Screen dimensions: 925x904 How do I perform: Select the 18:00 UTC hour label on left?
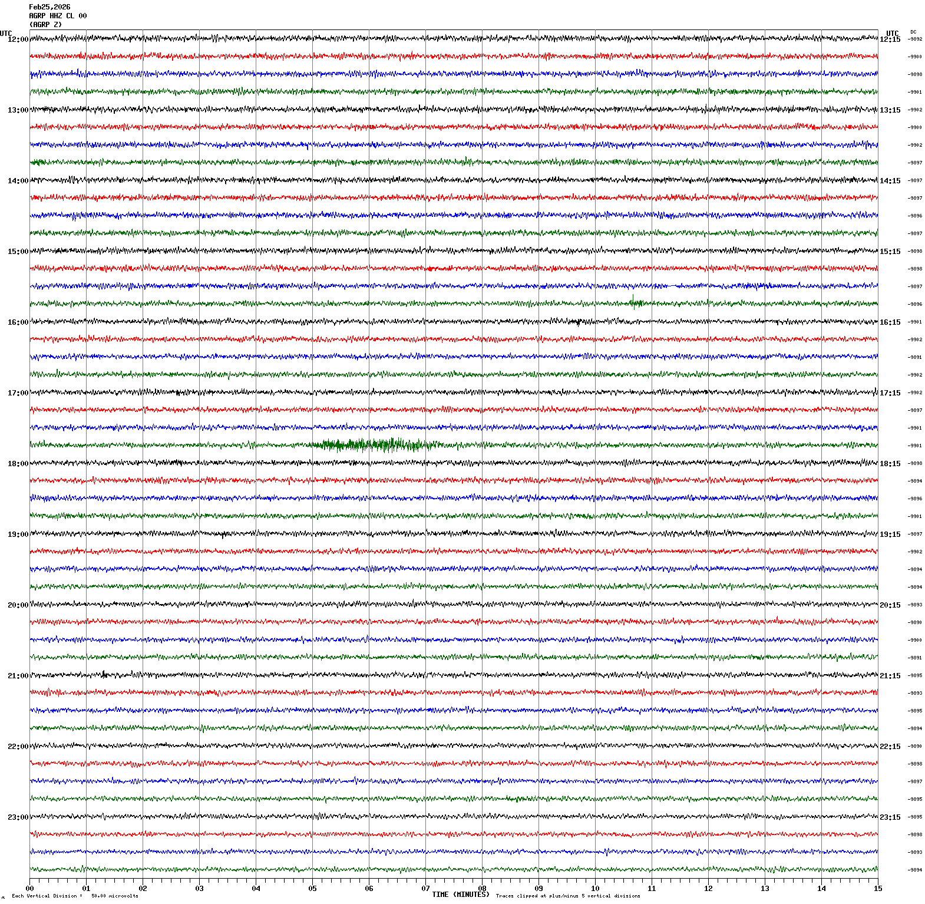[18, 464]
